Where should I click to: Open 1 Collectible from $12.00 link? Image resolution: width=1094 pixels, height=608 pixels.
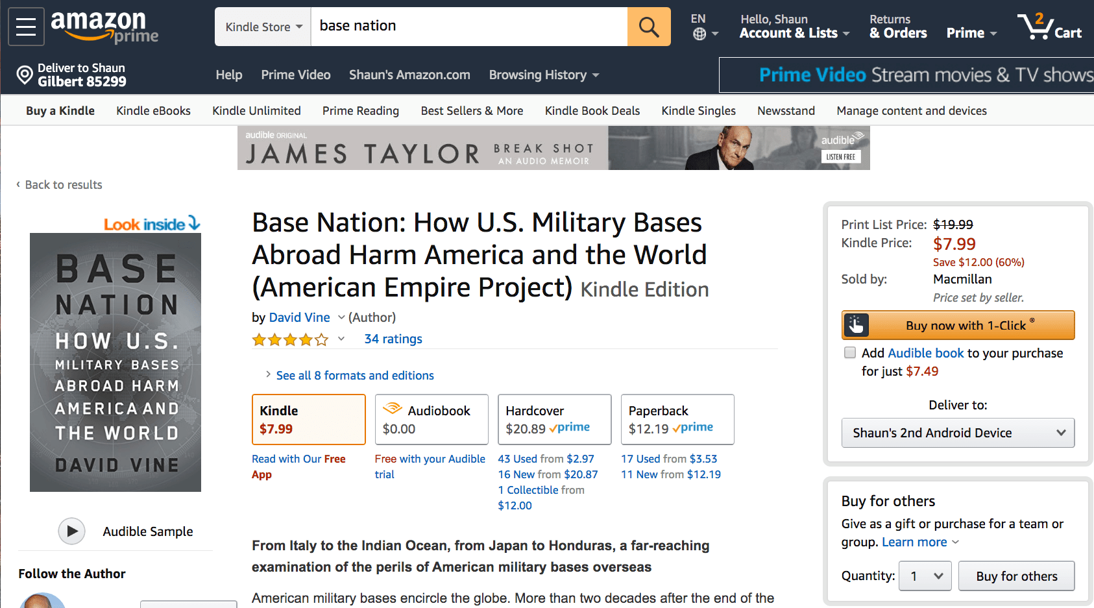coord(541,498)
